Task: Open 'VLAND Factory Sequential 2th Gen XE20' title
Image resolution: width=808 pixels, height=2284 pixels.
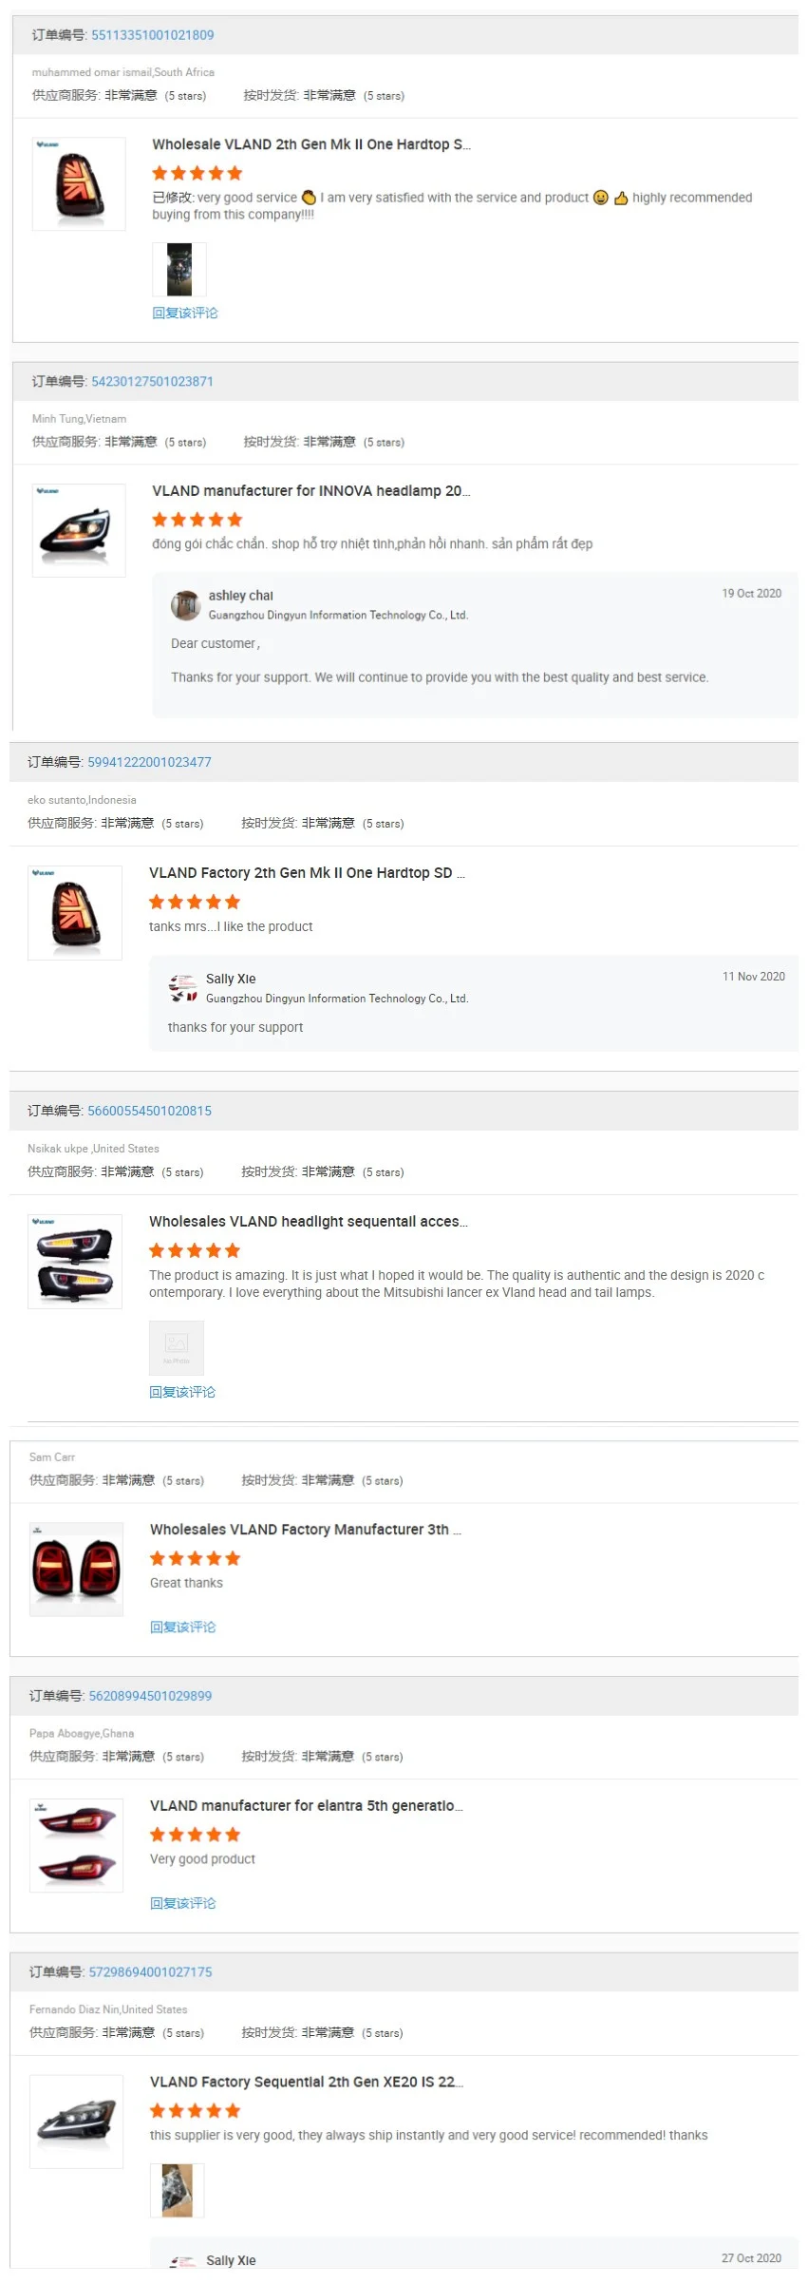Action: [307, 2083]
